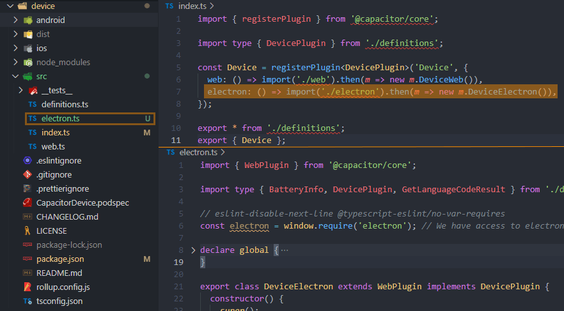Open tsconfig.json file
The width and height of the screenshot is (564, 311).
tap(59, 301)
